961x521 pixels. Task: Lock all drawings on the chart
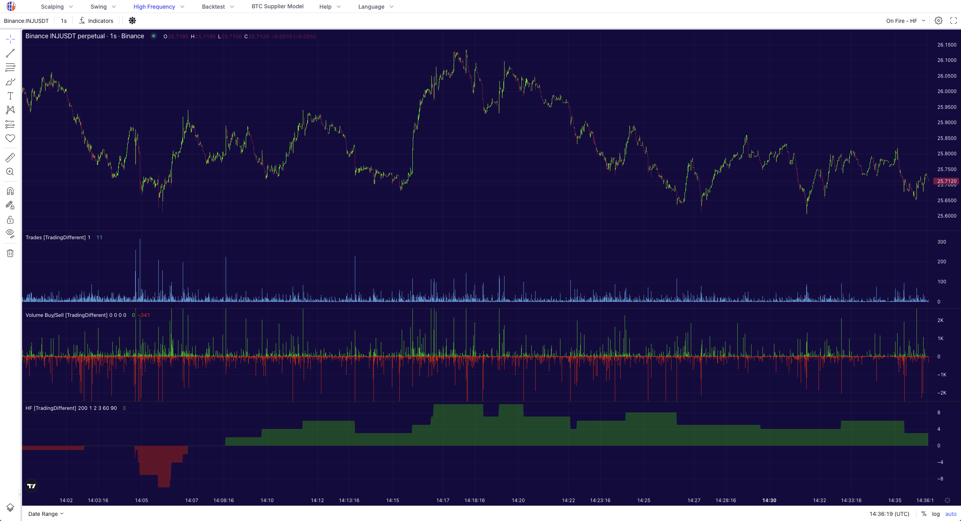(x=10, y=220)
